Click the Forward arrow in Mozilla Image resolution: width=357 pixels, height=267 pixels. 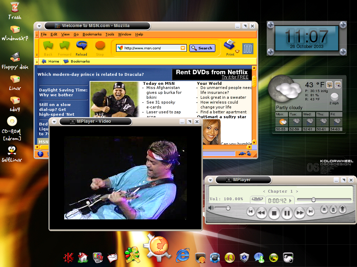click(64, 48)
